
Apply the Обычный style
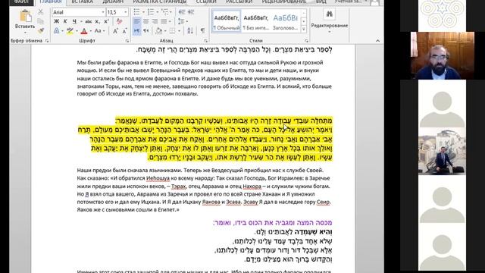click(x=227, y=22)
